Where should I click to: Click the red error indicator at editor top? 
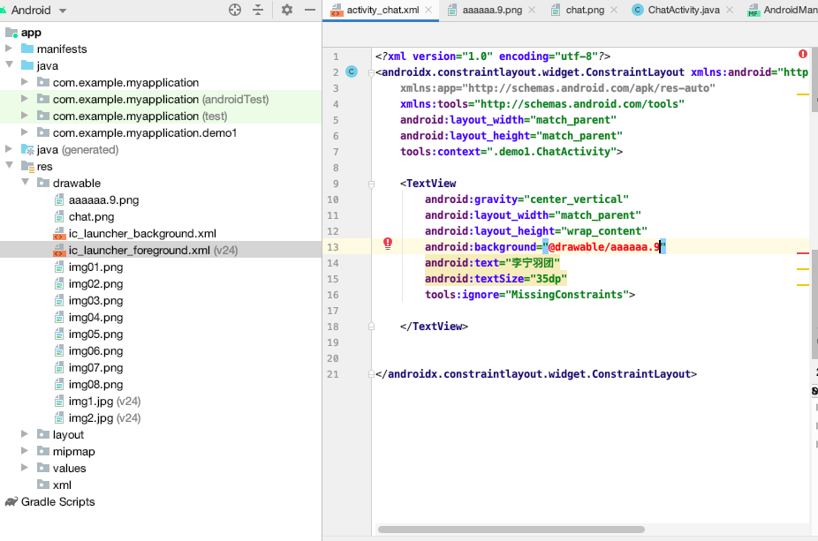coord(803,54)
